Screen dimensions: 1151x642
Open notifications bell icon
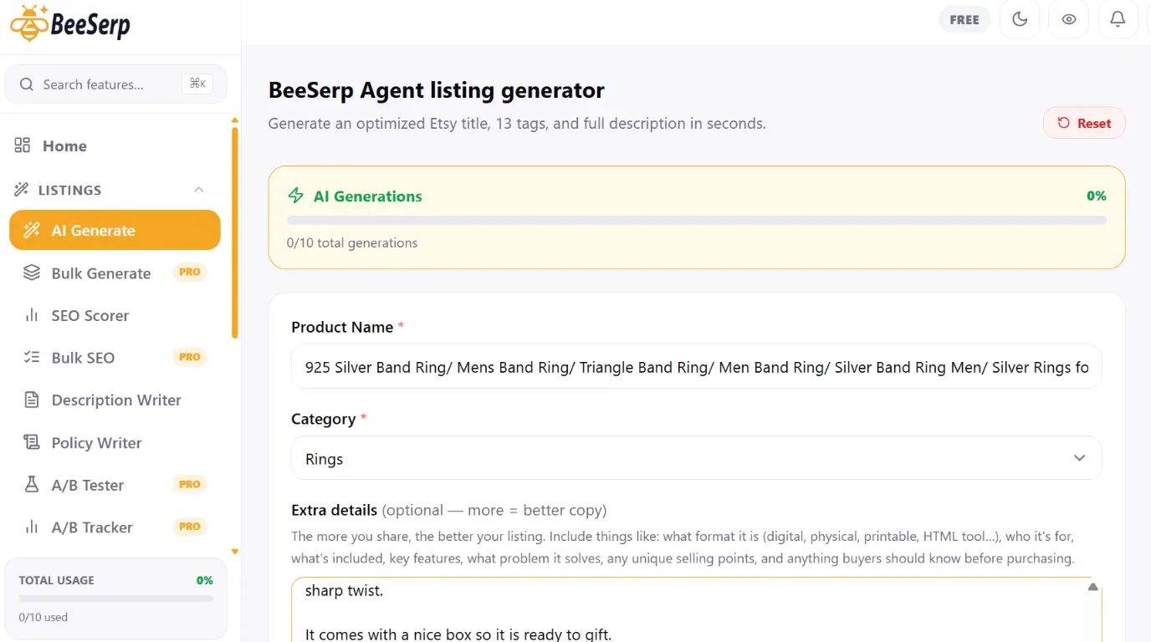click(1118, 19)
